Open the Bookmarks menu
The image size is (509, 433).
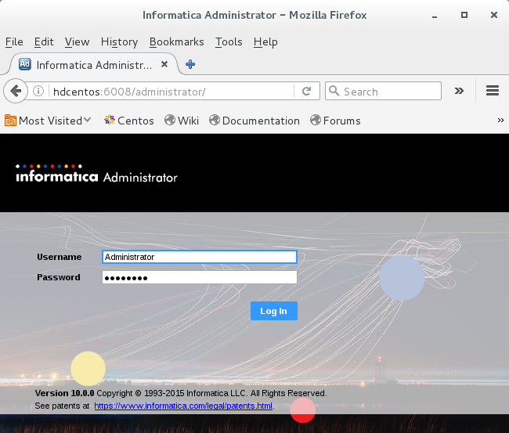pyautogui.click(x=177, y=41)
